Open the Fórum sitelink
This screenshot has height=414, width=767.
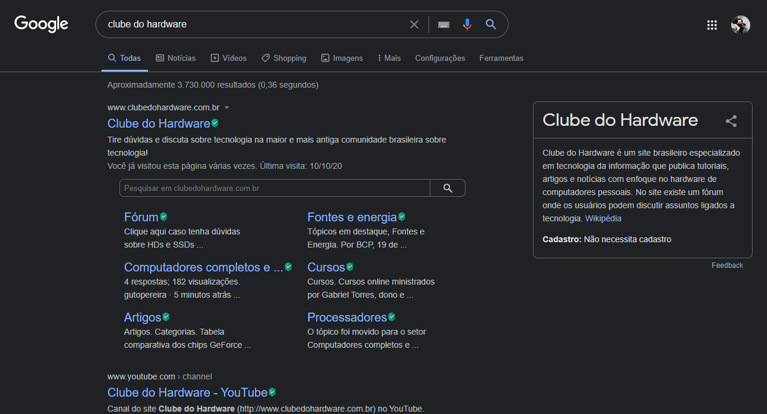[141, 217]
